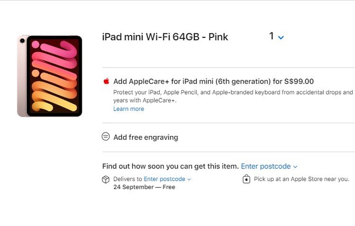Click the AppleCare+ protection description text
The image size is (355, 226).
(x=233, y=97)
